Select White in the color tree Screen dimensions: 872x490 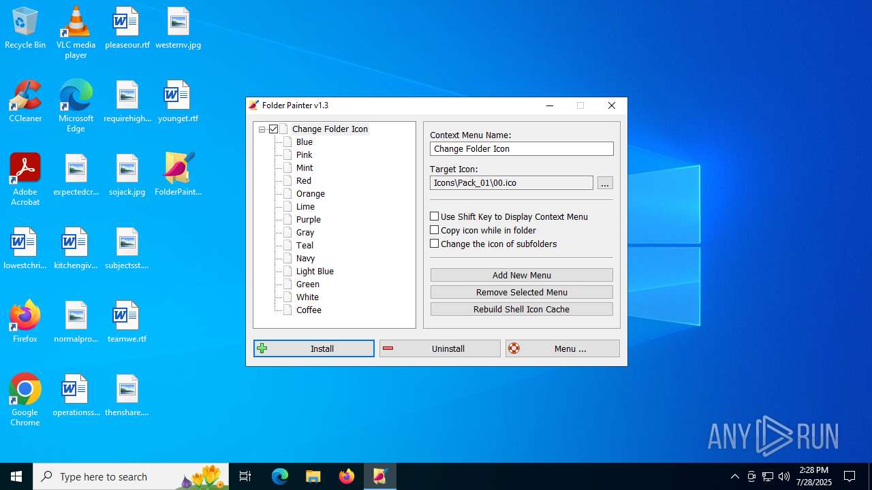coord(307,297)
